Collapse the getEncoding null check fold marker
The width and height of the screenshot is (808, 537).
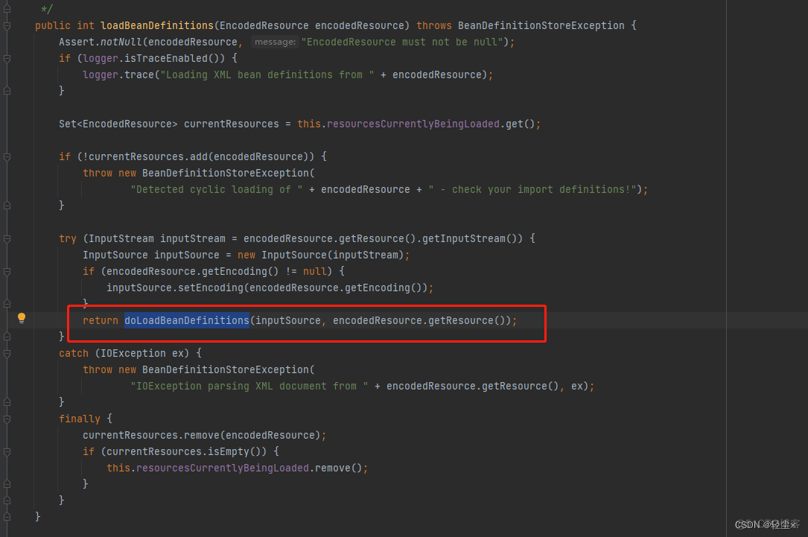click(7, 271)
